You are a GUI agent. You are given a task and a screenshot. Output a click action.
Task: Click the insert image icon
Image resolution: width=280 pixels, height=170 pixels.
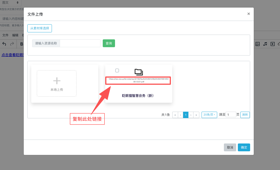click(258, 44)
